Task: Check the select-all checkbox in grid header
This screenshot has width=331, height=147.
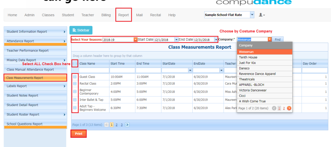Action: pyautogui.click(x=75, y=63)
